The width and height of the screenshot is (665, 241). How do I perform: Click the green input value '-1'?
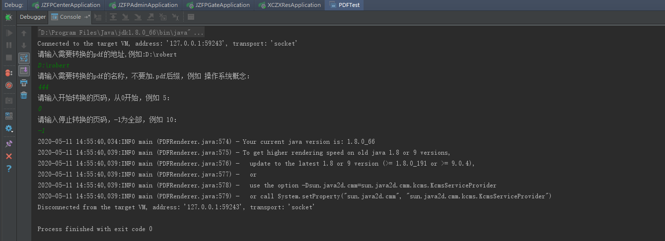(x=41, y=131)
